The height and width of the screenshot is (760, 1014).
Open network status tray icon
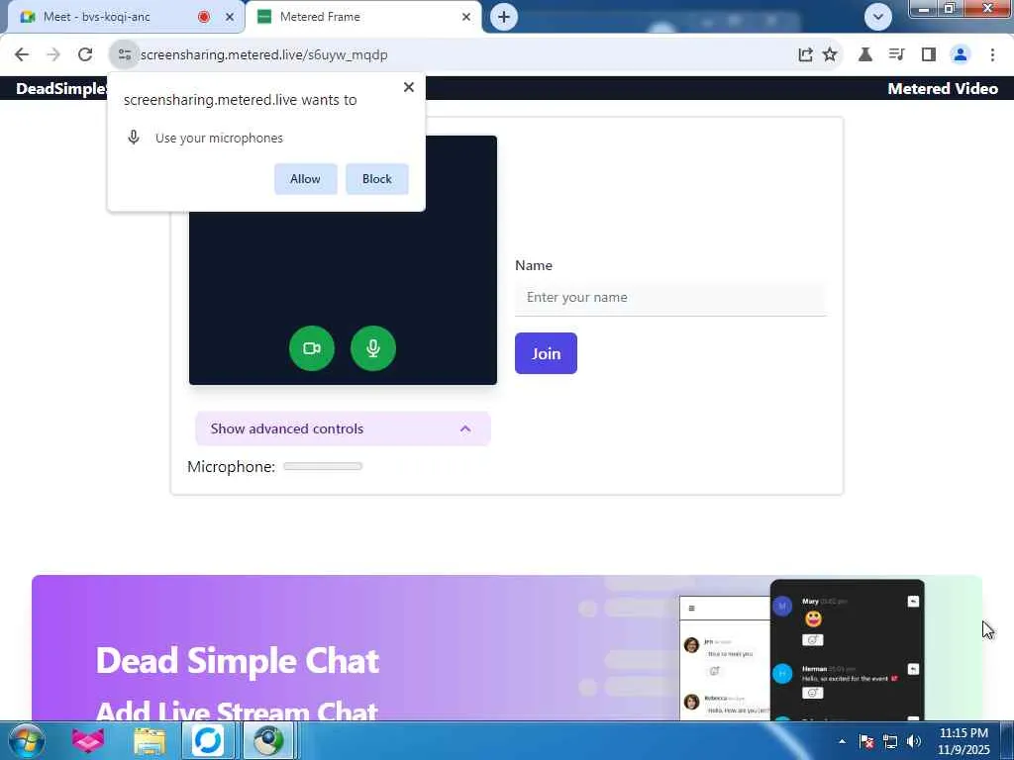pos(890,741)
